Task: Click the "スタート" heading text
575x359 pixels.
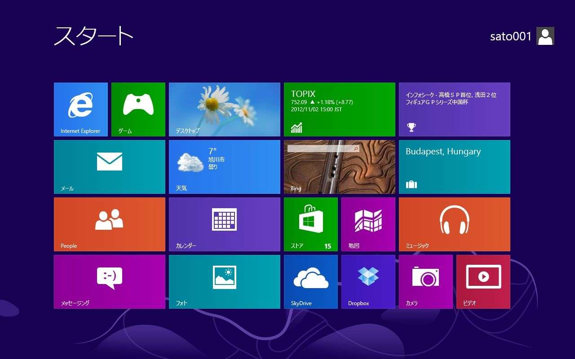Action: click(93, 36)
